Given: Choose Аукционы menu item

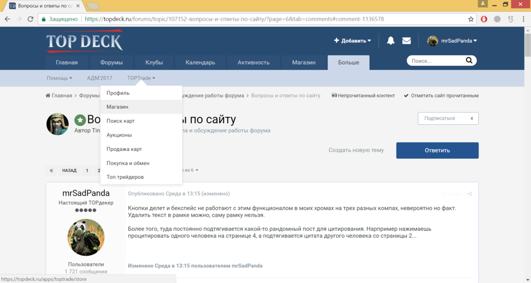Looking at the screenshot, I should (x=141, y=135).
